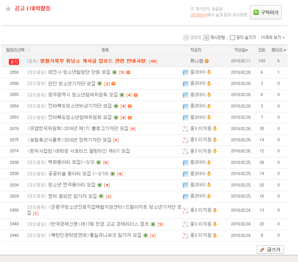The width and height of the screenshot is (298, 262).
Task: Click the favorite star icon beside 공고 | 대외활동
Action: point(8,9)
